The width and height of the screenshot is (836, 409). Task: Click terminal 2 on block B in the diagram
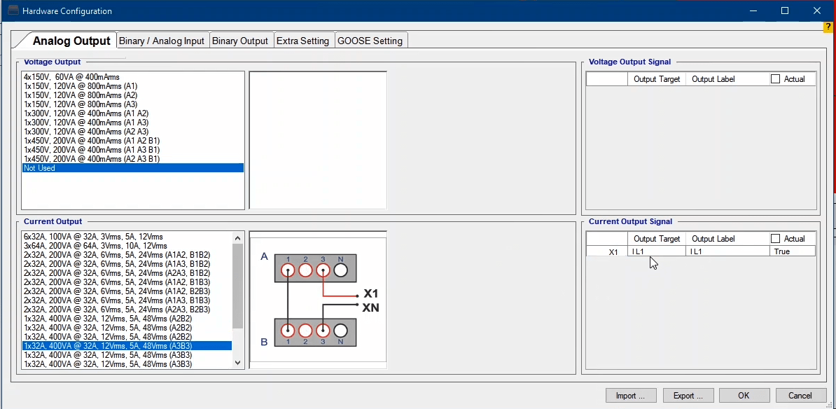point(305,331)
